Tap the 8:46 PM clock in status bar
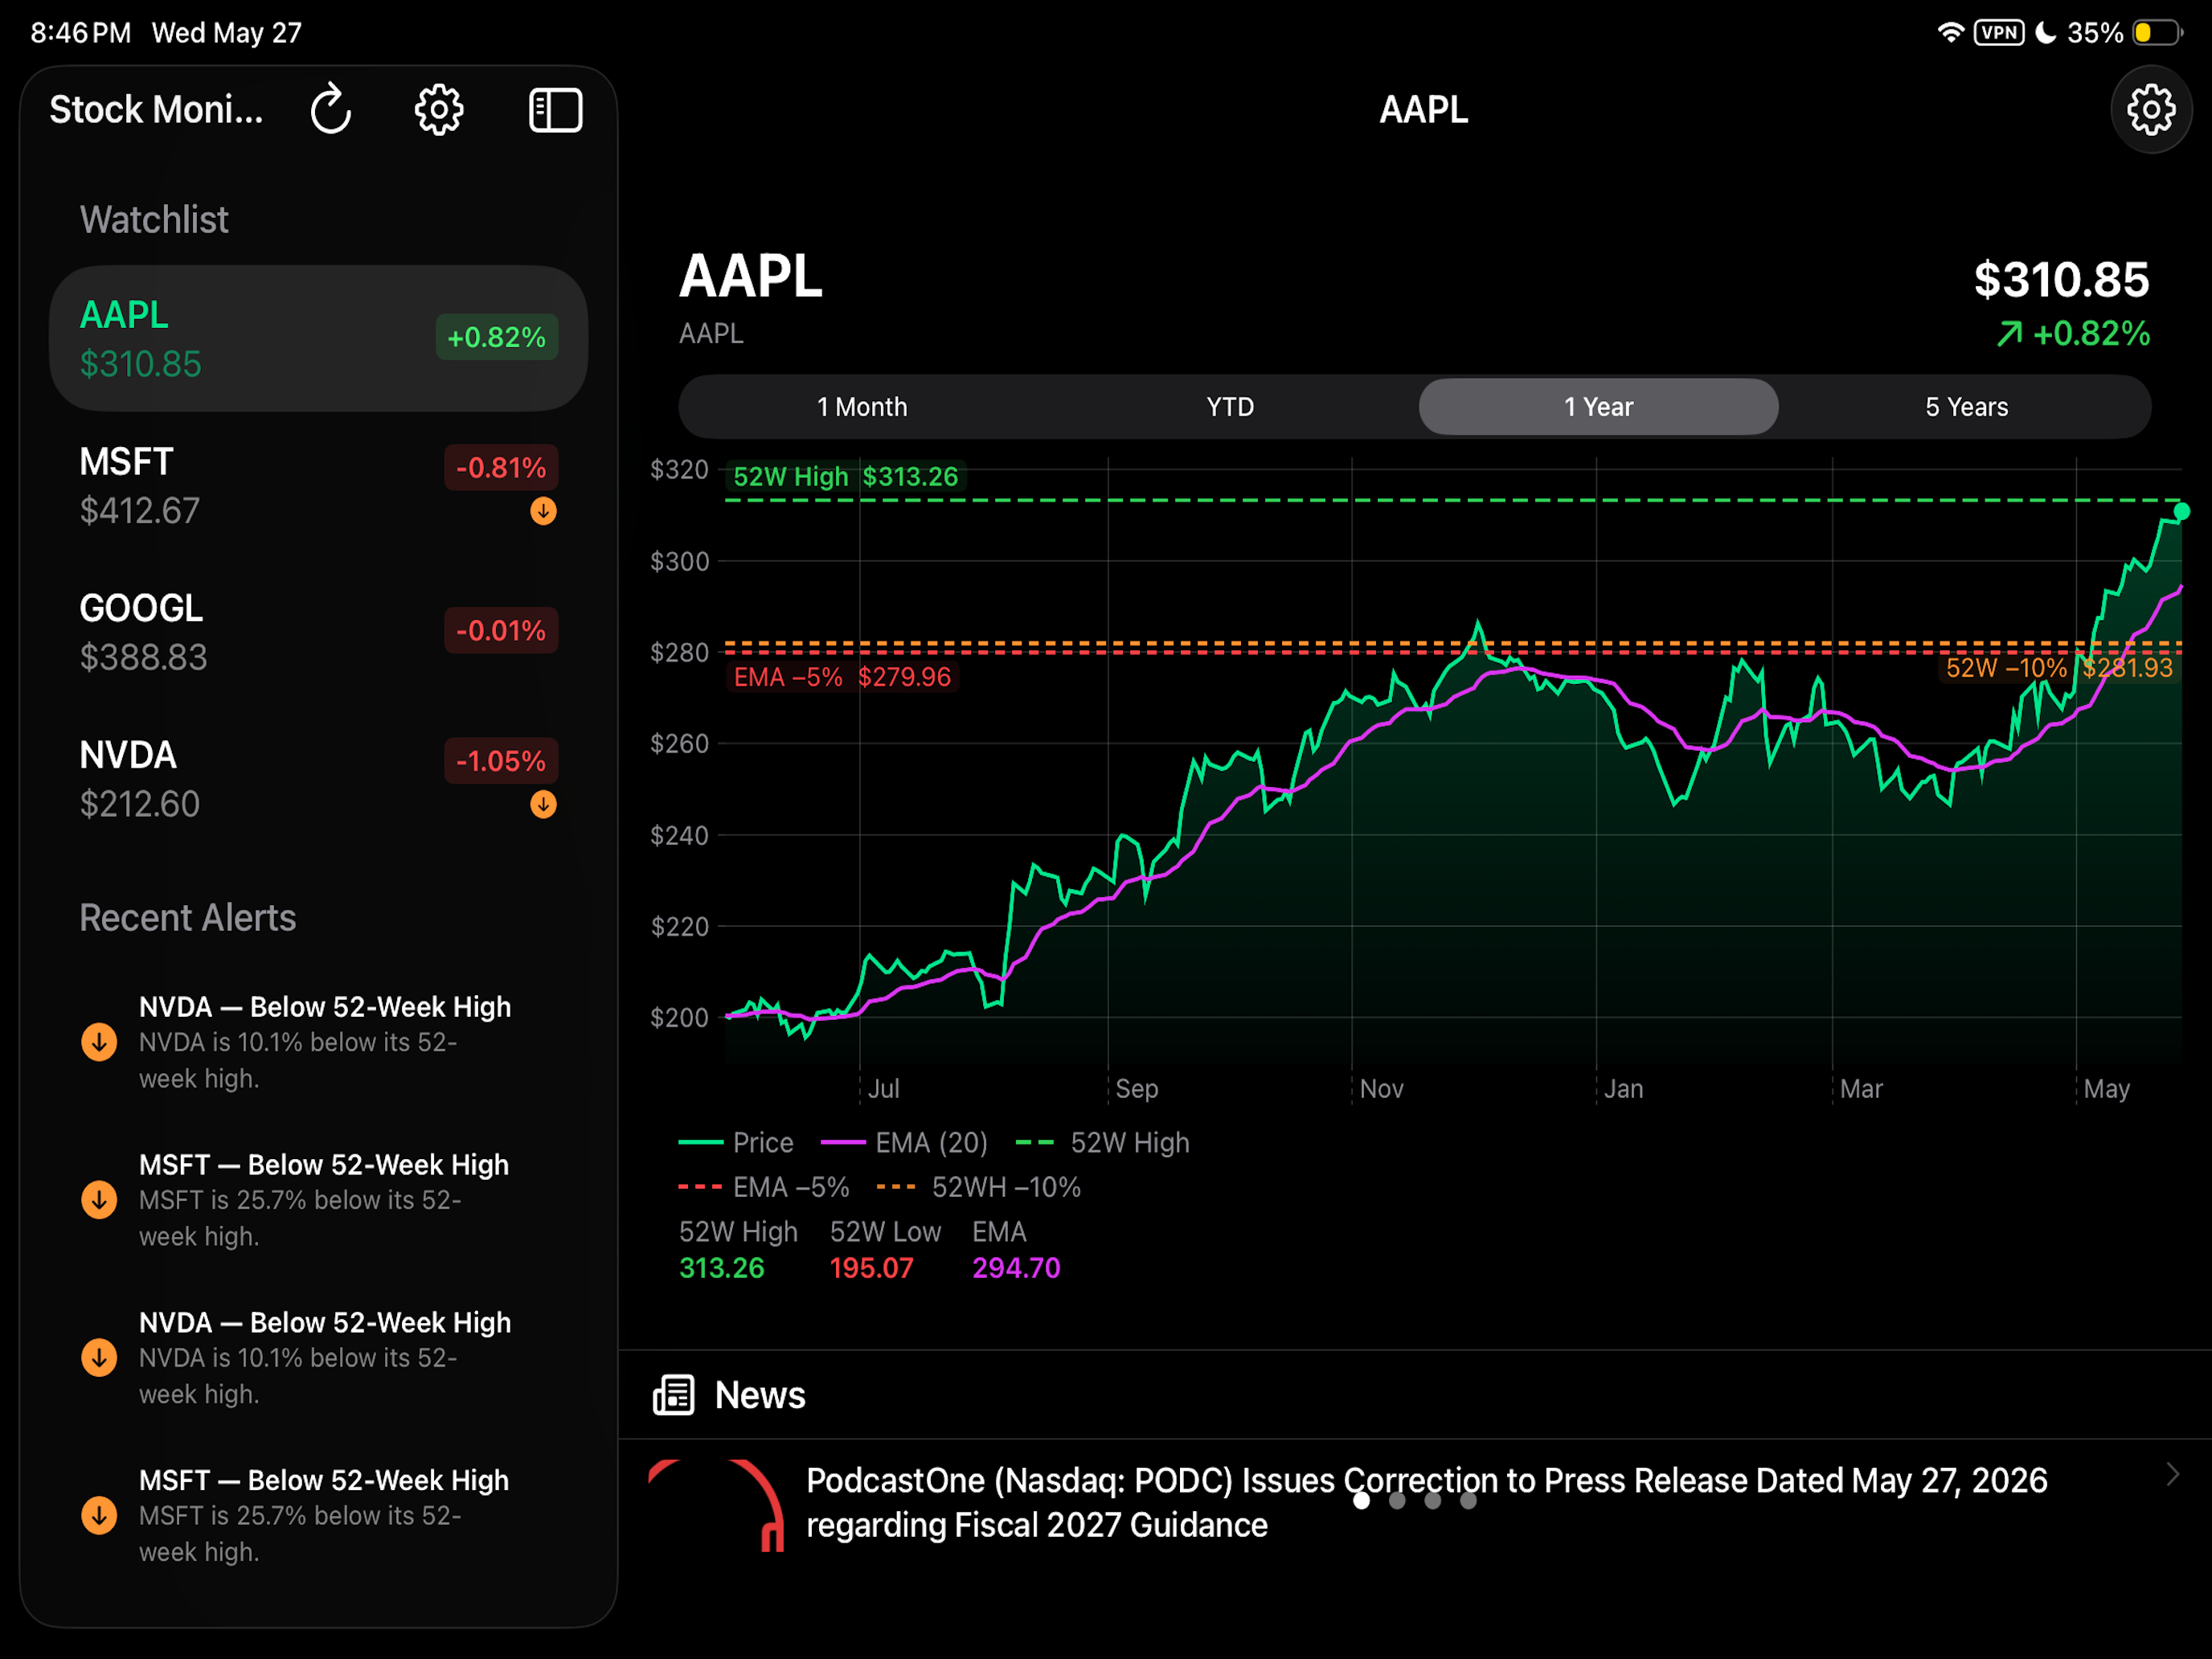The image size is (2212, 1659). 81,32
